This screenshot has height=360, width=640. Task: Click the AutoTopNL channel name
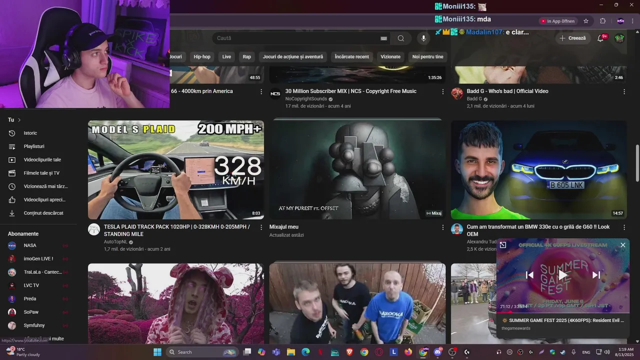115,241
